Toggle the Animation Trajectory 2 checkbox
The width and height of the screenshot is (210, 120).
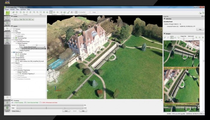pyautogui.click(x=18, y=74)
